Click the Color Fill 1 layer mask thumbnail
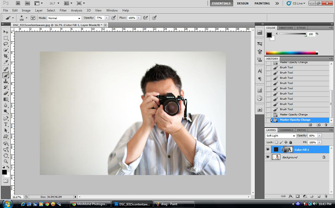The image size is (335, 208). click(288, 149)
